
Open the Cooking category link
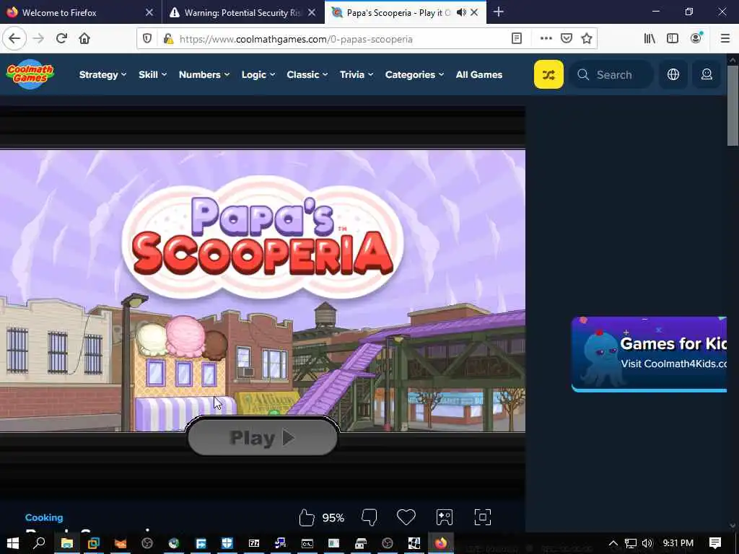pyautogui.click(x=44, y=517)
